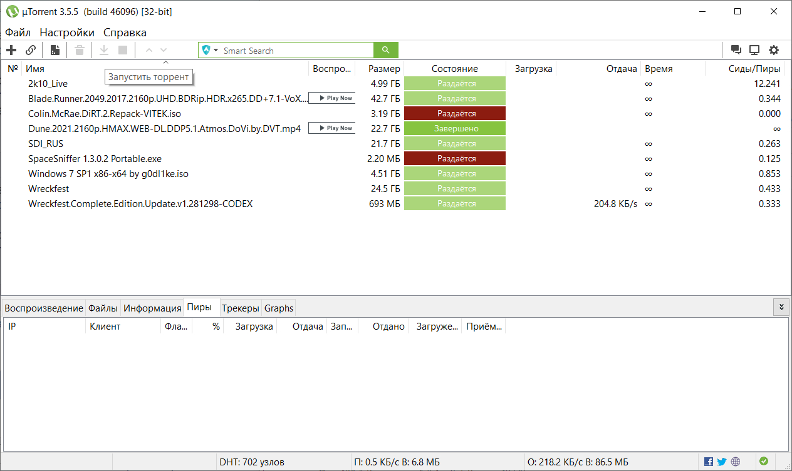Image resolution: width=792 pixels, height=471 pixels.
Task: Sort peers by Клиент column header
Action: point(123,327)
